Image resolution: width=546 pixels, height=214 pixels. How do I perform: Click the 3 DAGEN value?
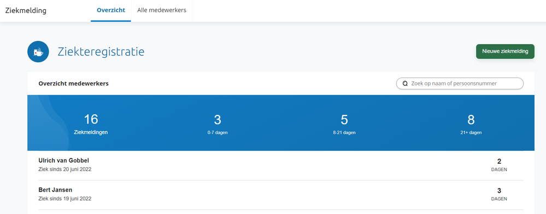coord(499,194)
